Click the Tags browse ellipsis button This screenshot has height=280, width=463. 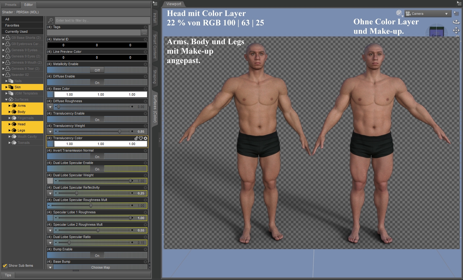144,33
